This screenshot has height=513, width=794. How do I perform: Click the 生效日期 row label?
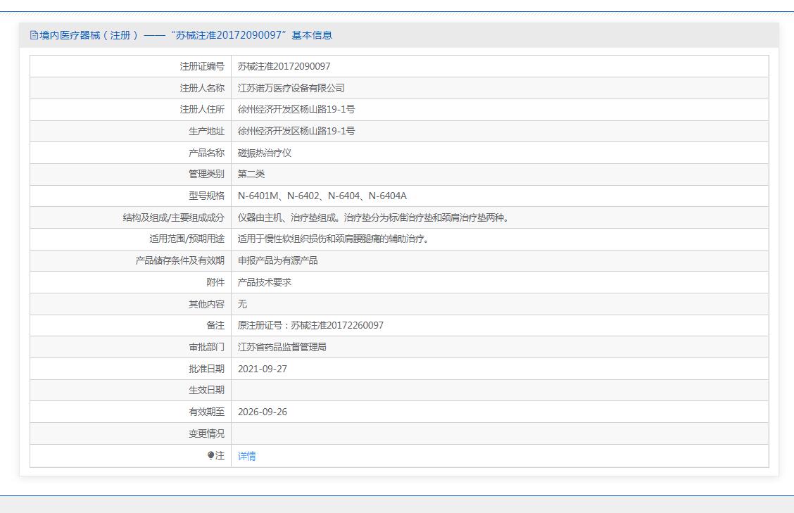point(207,391)
